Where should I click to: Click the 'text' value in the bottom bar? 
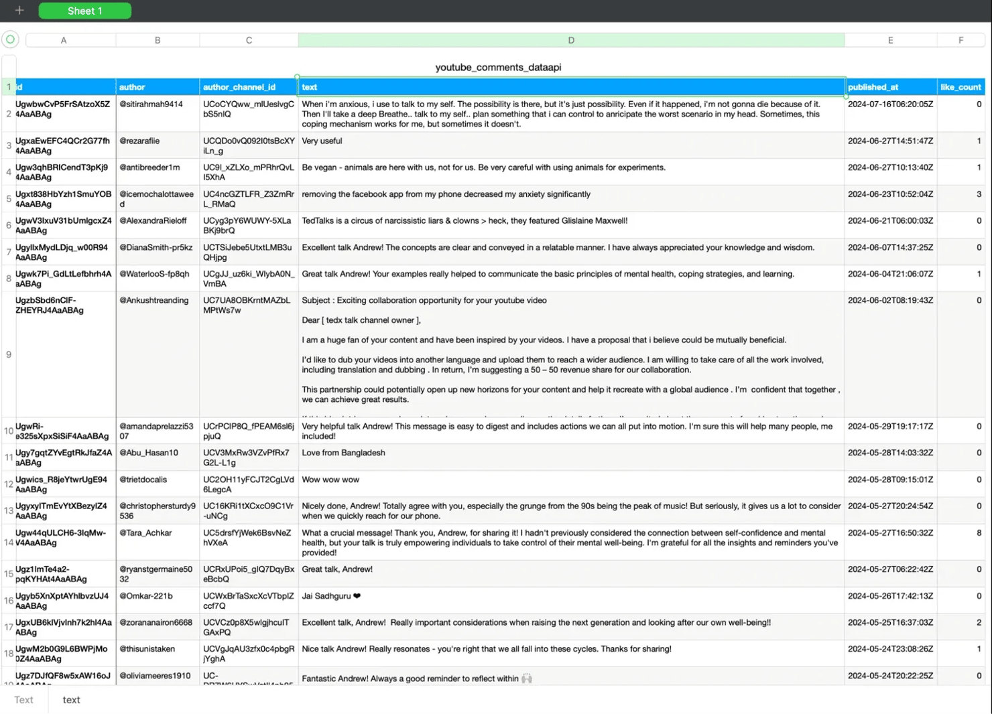(71, 700)
